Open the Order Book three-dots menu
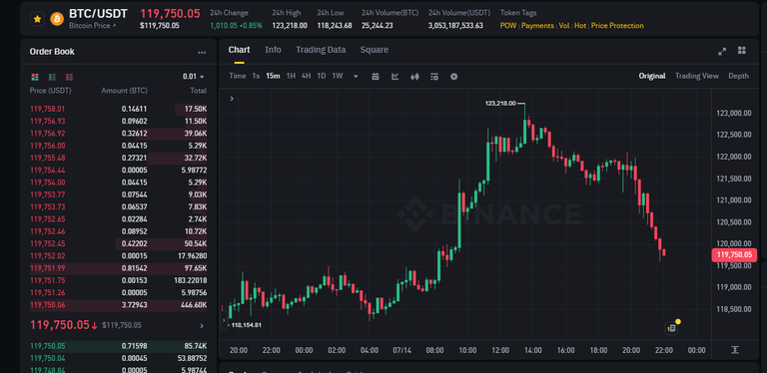767x373 pixels. tap(202, 52)
